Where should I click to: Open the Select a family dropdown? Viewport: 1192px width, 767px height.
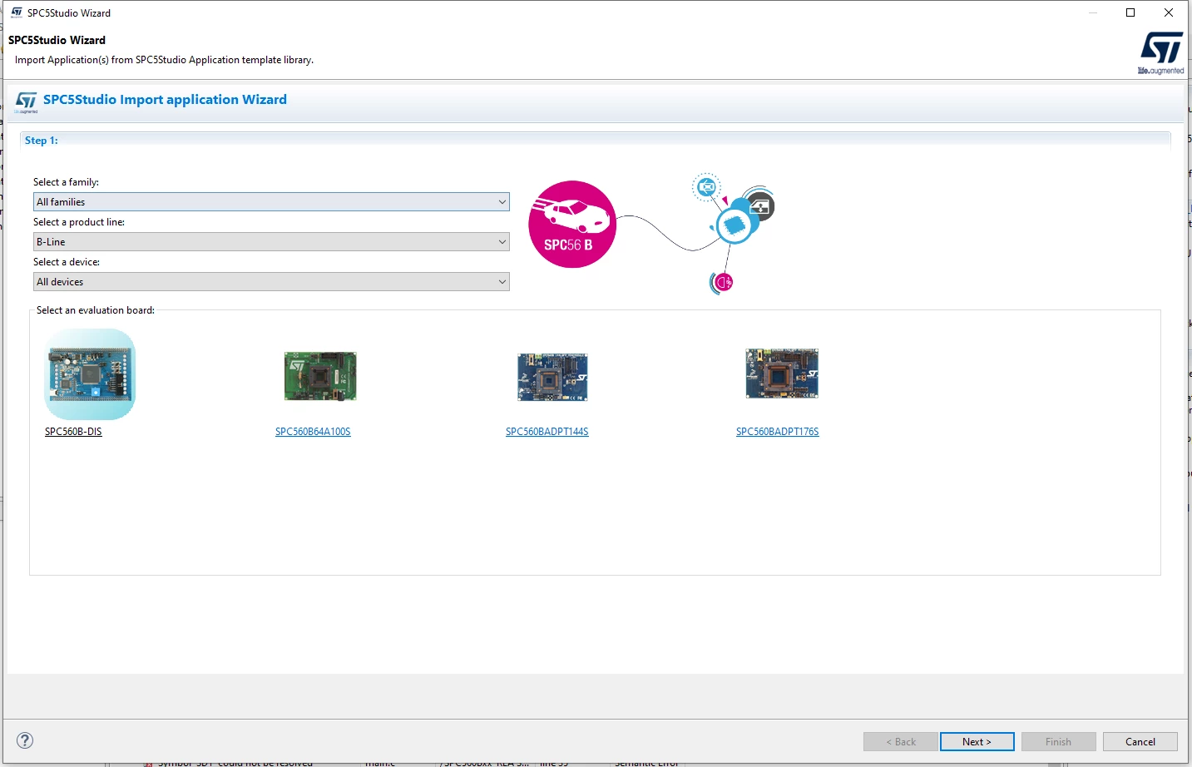click(271, 202)
